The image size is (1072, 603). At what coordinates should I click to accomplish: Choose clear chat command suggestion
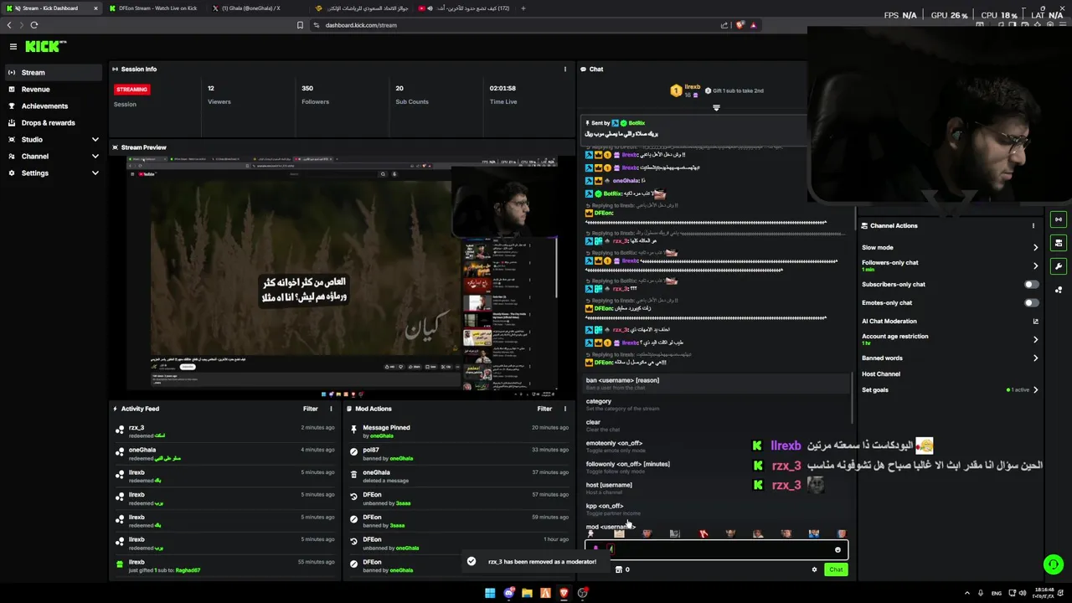coord(716,425)
